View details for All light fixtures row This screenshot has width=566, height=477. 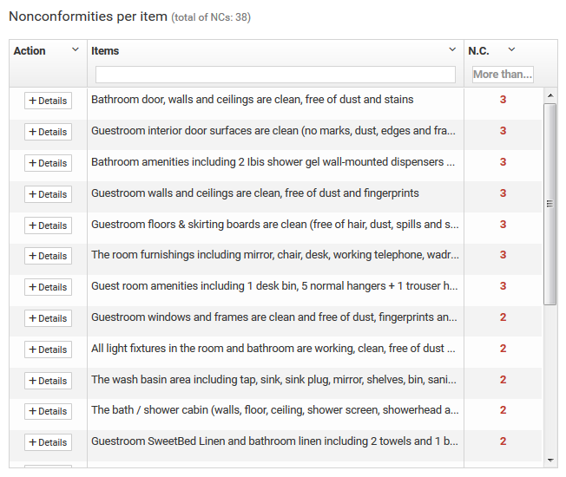[x=48, y=350]
